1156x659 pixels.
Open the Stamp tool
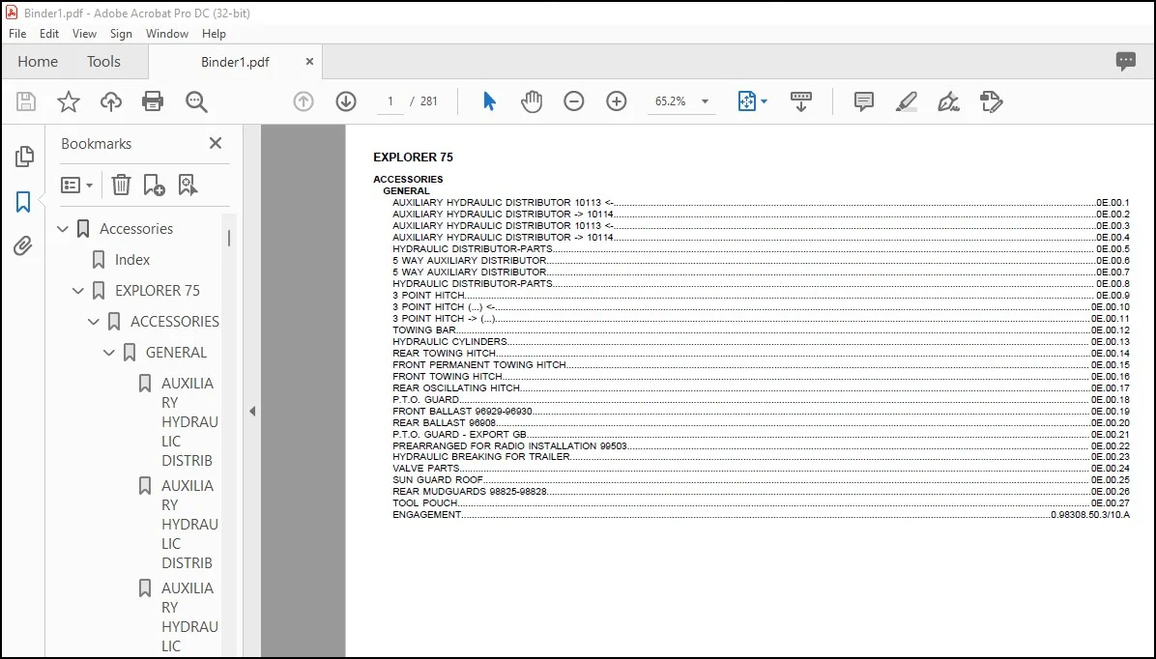(991, 101)
